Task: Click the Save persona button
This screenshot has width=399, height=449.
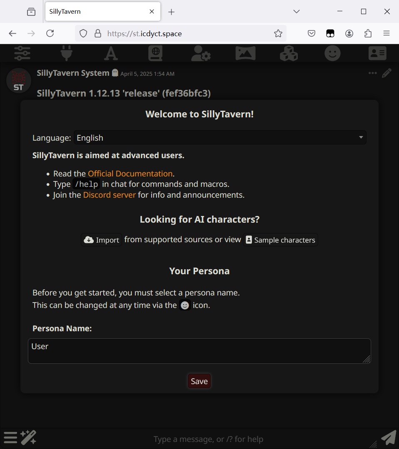Action: coord(199,381)
